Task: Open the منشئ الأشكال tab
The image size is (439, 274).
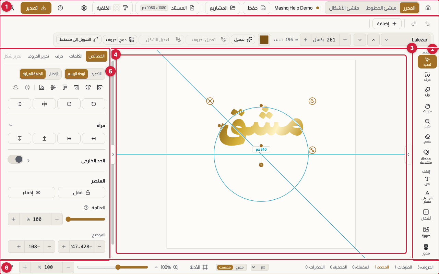Action: click(344, 8)
